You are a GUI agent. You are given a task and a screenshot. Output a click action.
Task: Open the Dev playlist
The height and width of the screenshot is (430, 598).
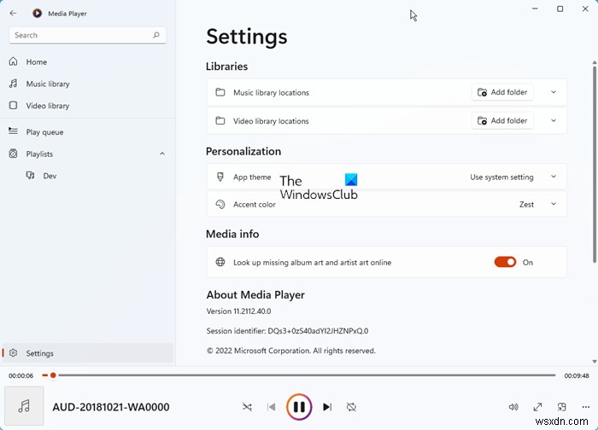coord(87,176)
